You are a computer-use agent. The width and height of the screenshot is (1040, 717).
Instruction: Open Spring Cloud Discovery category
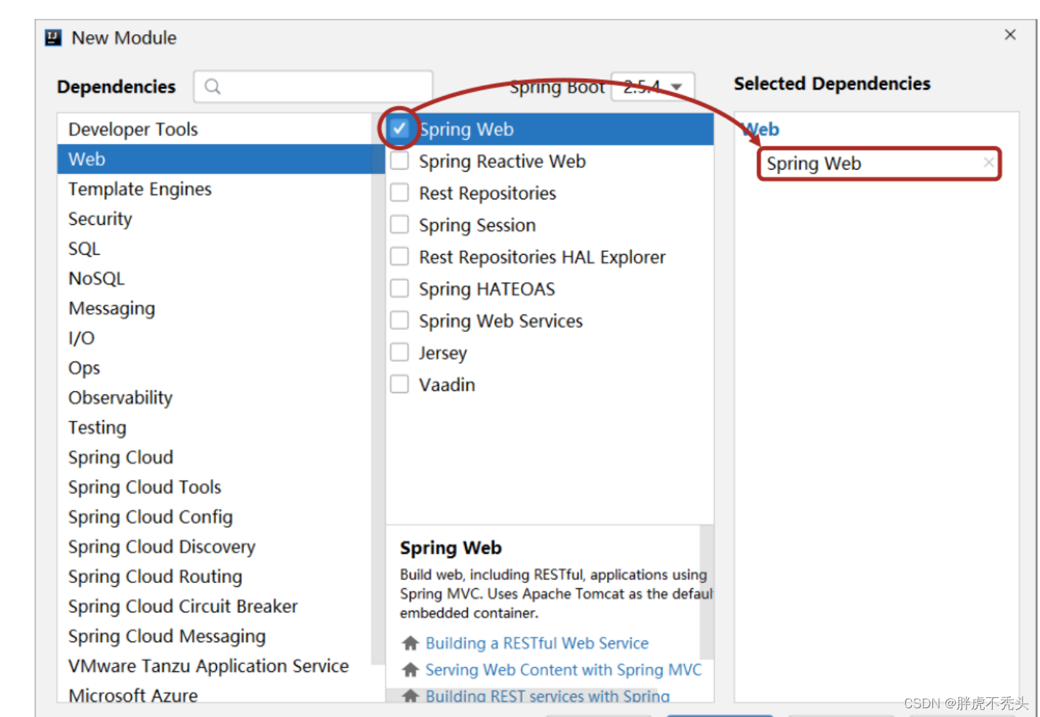coord(162,547)
